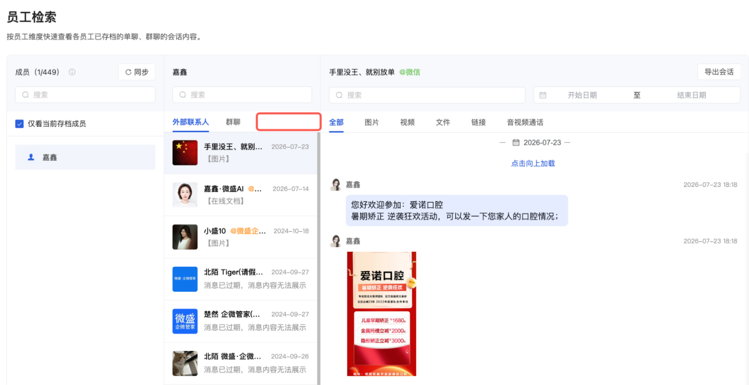The height and width of the screenshot is (385, 749).
Task: Open the 手里没王、就别... conversation row
Action: 241,153
